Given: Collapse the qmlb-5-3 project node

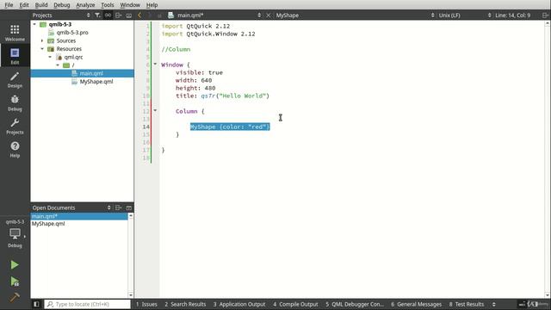Looking at the screenshot, I should pyautogui.click(x=34, y=24).
